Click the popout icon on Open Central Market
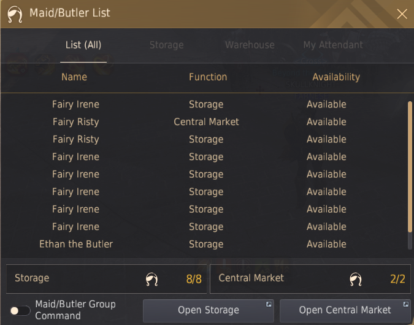414x325 pixels. pyautogui.click(x=406, y=304)
